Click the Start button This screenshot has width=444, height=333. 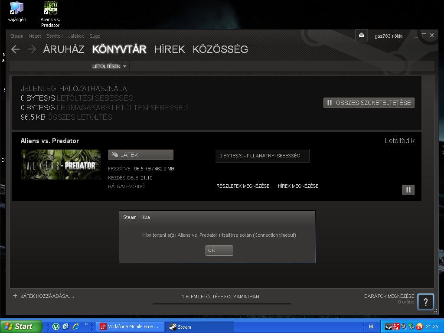tap(21, 326)
